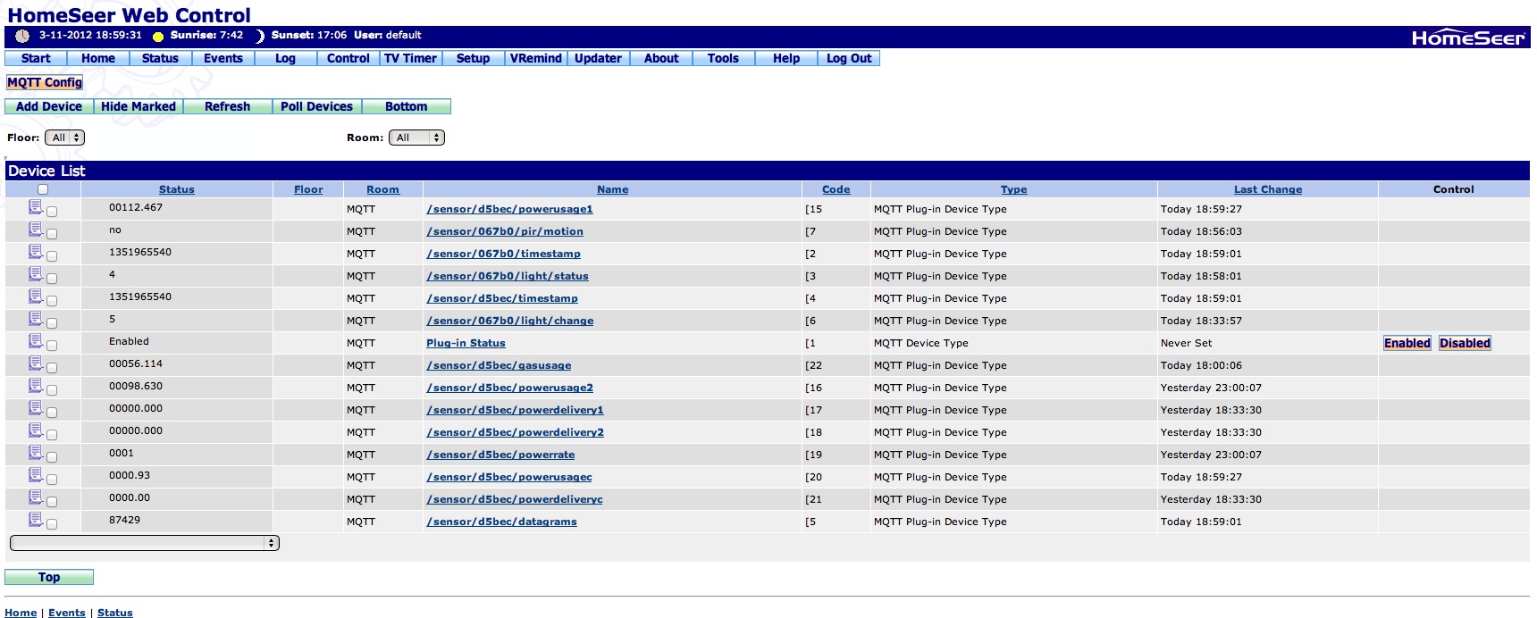Open the Floor filter dropdown
The width and height of the screenshot is (1537, 618).
coord(64,138)
